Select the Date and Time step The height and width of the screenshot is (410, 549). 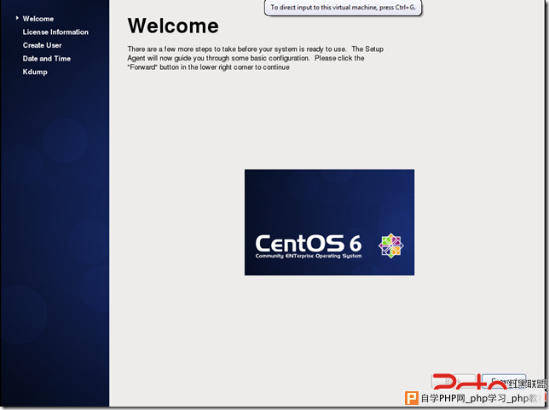(x=47, y=59)
